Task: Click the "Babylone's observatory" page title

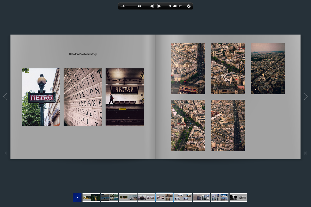Action: point(83,54)
